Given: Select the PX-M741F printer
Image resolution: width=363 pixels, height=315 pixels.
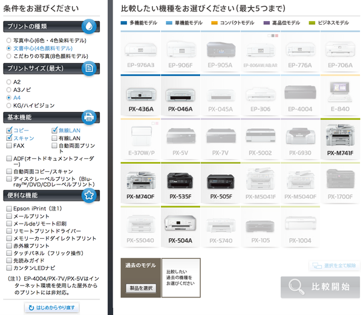Looking at the screenshot, I should tap(340, 139).
